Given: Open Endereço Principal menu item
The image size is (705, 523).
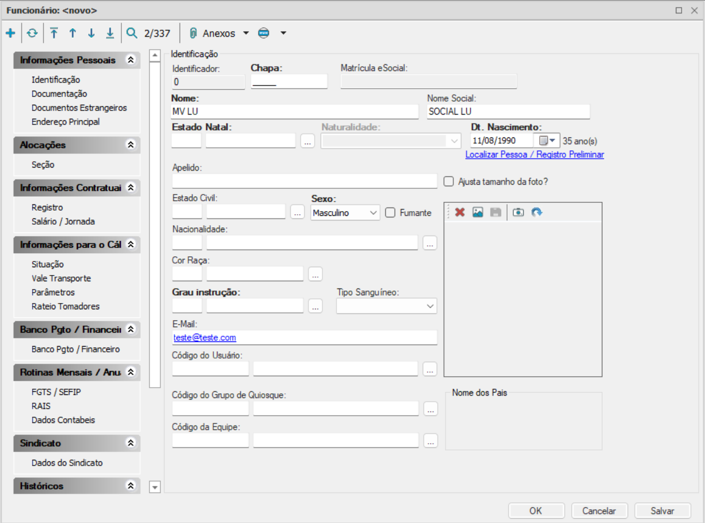Looking at the screenshot, I should coord(65,121).
